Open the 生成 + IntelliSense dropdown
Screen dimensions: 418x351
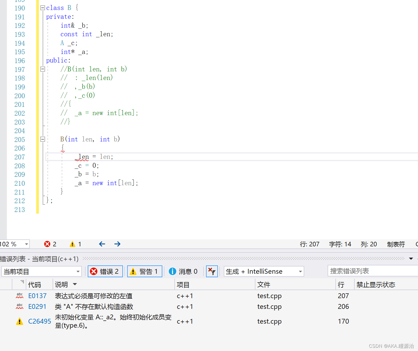[300, 271]
